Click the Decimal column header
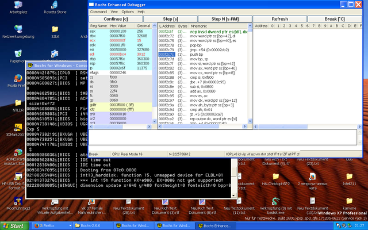Screen dimensions: 368x230 pos(144,26)
